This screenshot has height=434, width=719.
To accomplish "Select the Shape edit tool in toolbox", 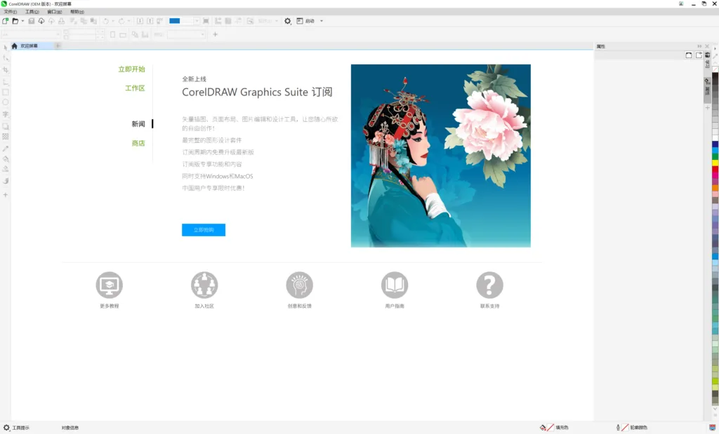I will point(6,59).
